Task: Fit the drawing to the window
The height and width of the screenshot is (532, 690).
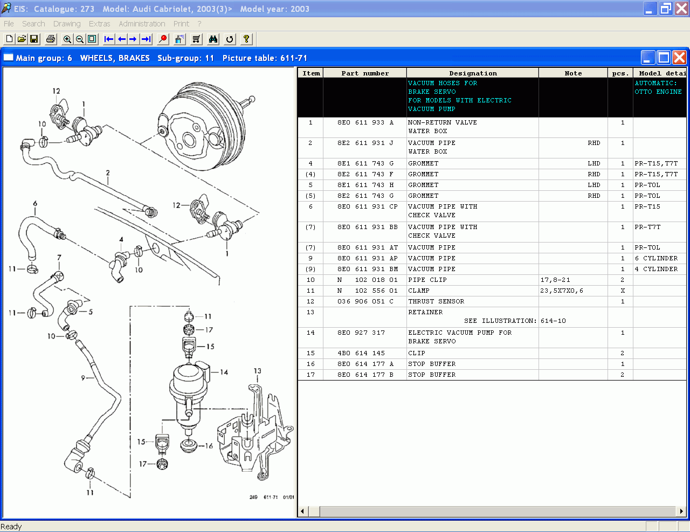Action: click(92, 39)
